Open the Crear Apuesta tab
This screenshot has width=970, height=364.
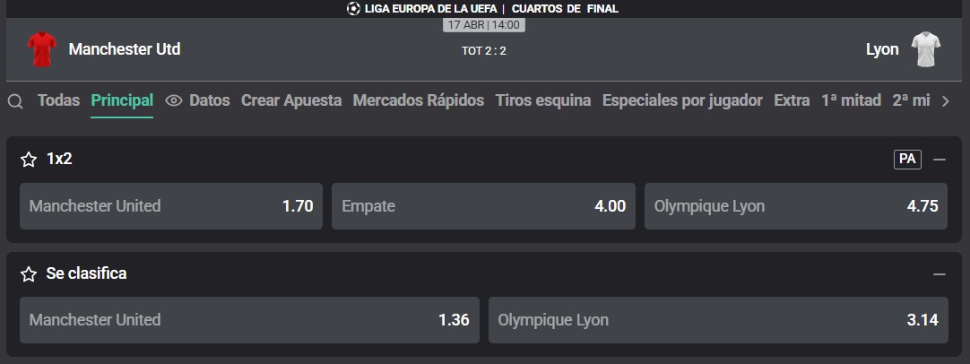click(291, 100)
